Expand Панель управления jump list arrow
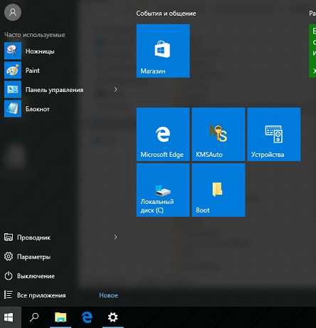Screen dimensions: 316x328 (116, 89)
